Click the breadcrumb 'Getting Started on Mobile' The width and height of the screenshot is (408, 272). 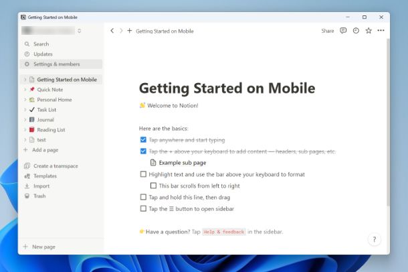pos(165,31)
